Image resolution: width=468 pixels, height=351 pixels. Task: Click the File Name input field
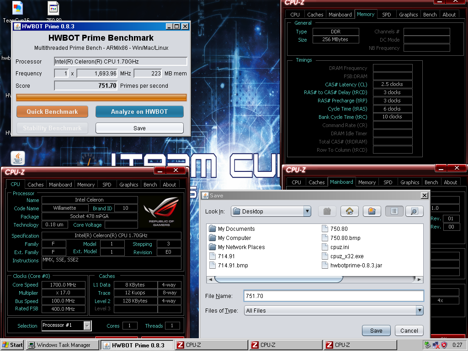(334, 296)
